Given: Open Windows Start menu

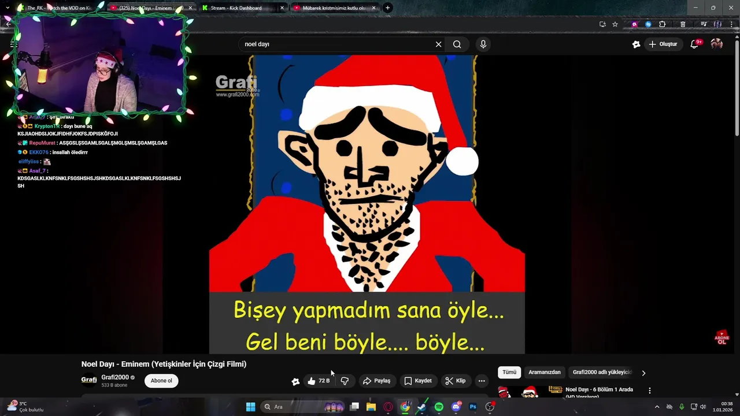Looking at the screenshot, I should [250, 407].
